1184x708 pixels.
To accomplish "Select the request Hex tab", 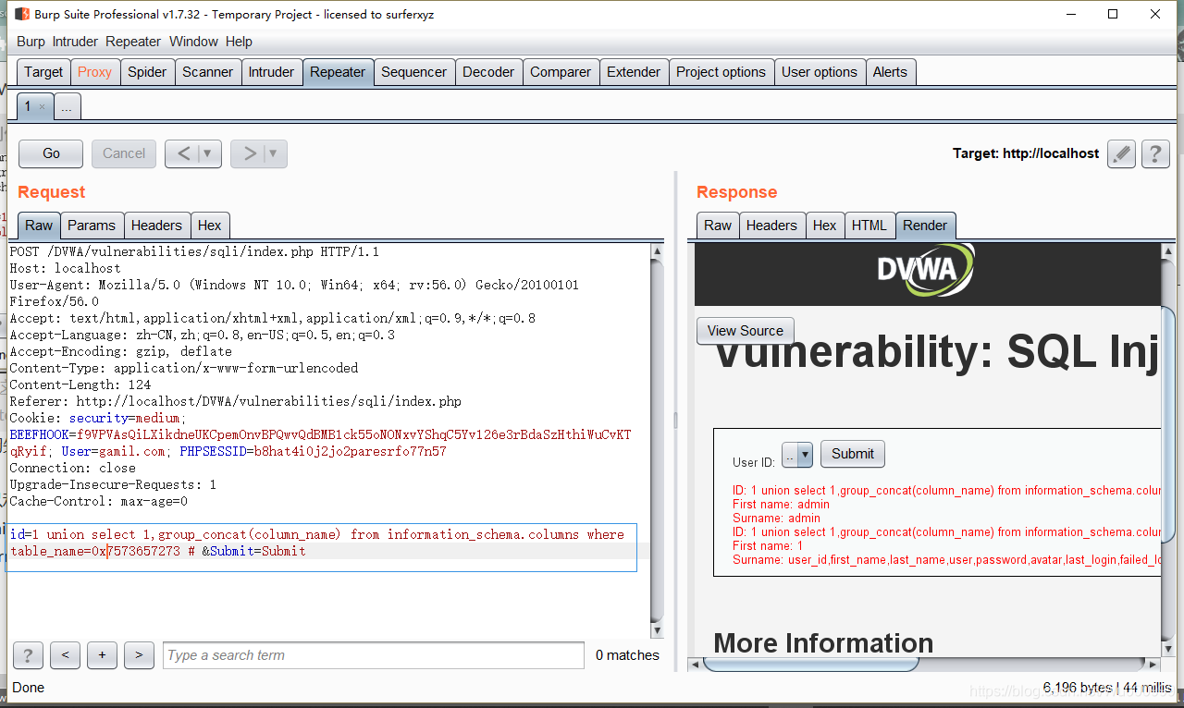I will 210,226.
